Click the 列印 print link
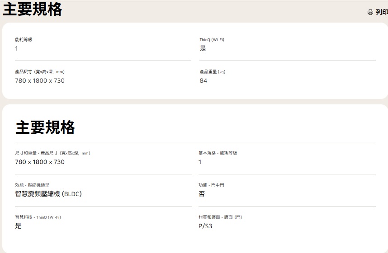This screenshot has width=388, height=253. click(x=381, y=12)
